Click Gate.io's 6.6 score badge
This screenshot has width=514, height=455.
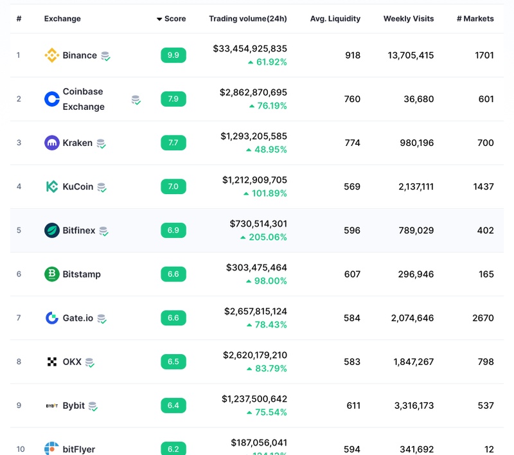[173, 317]
